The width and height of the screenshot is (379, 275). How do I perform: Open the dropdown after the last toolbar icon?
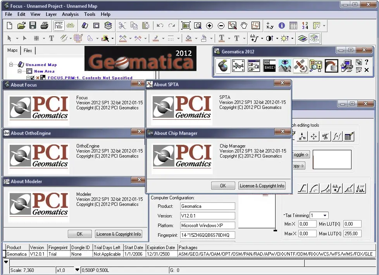[x=324, y=25]
